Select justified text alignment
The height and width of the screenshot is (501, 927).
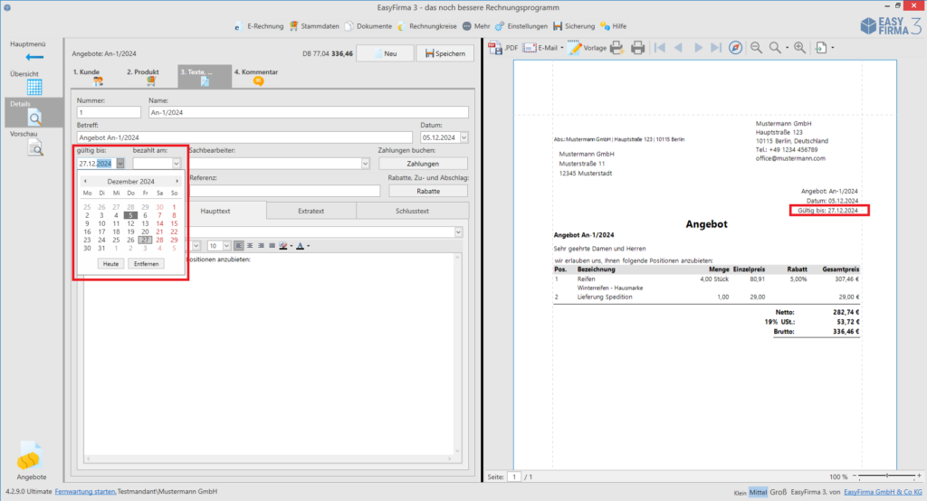272,246
